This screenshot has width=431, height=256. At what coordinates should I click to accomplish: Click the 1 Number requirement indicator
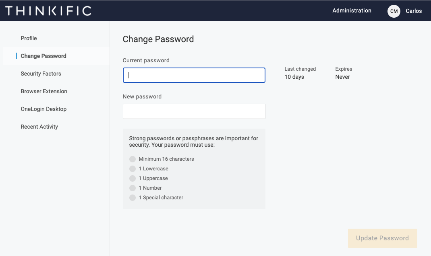coord(133,188)
